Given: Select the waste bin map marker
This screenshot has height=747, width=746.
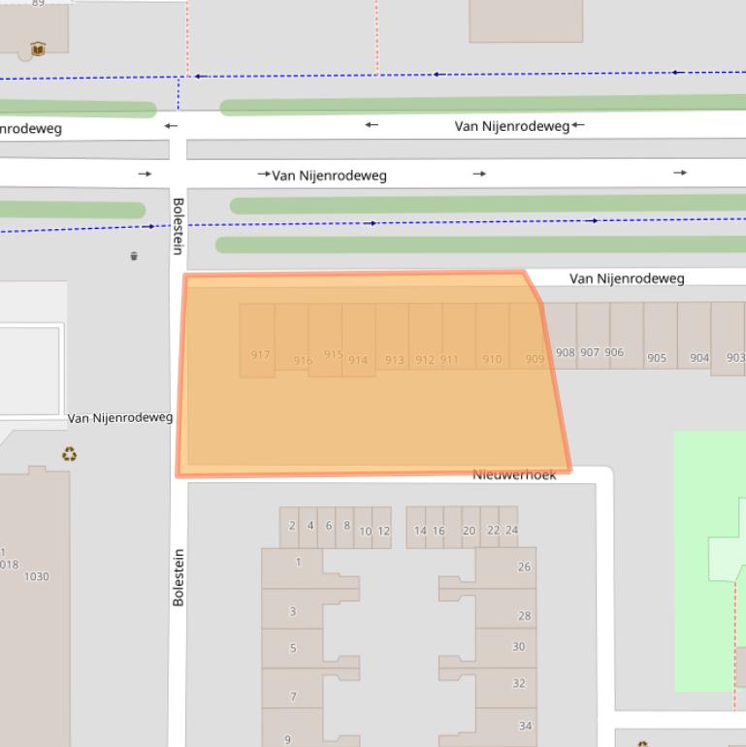Looking at the screenshot, I should (x=134, y=256).
